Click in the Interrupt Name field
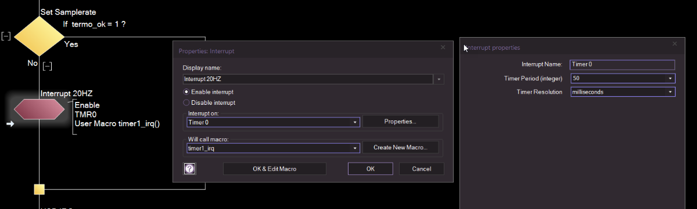Screen dimensions: 697x209 (x=622, y=65)
